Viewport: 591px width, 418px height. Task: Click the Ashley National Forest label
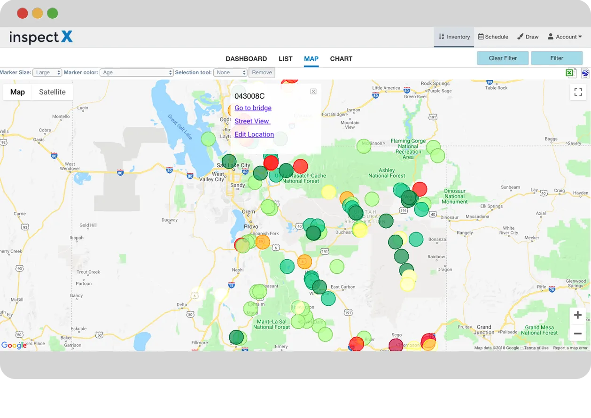click(x=387, y=173)
